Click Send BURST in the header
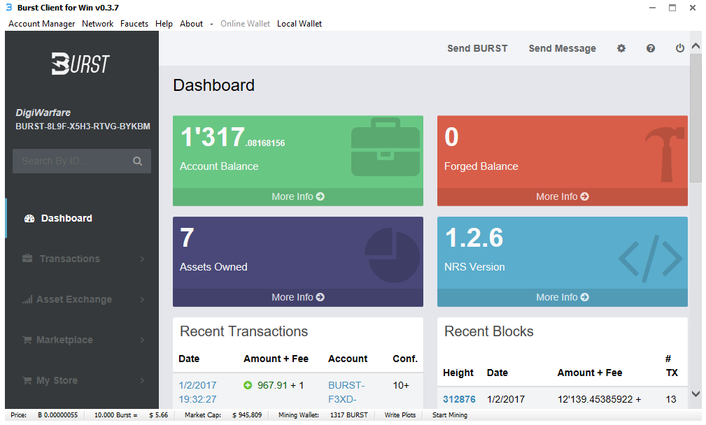Image resolution: width=706 pixels, height=425 pixels. (x=477, y=48)
